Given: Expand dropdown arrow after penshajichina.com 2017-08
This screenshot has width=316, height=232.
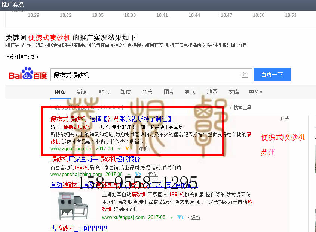Looking at the screenshot, I should point(129,175).
